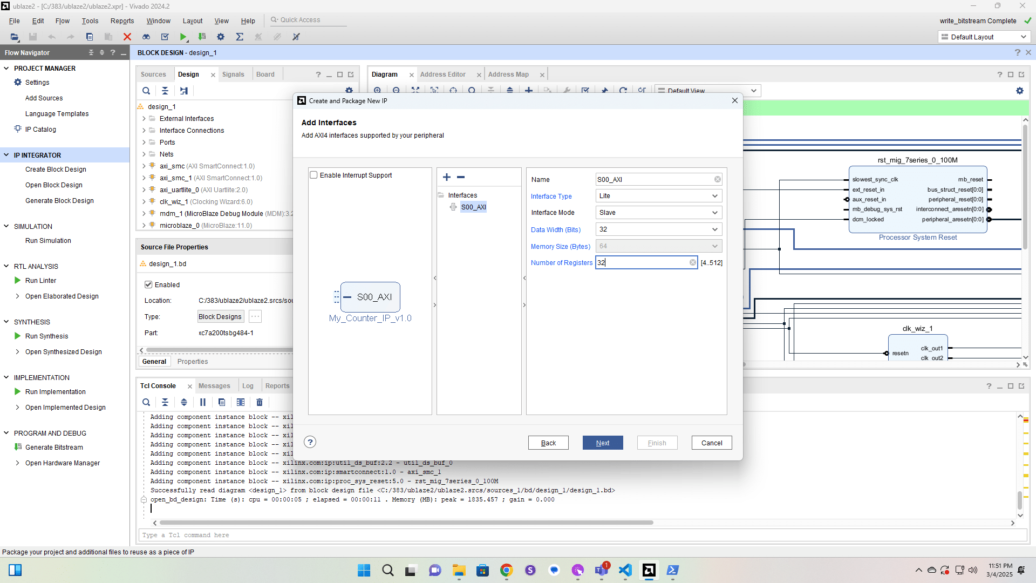The image size is (1036, 583).
Task: Click the red X cancel icon in toolbar
Action: click(127, 37)
